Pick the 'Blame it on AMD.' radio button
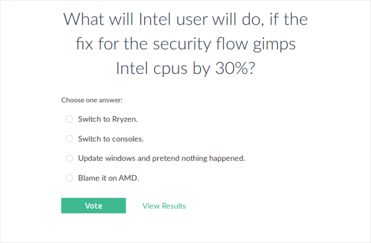This screenshot has height=243, width=371. click(69, 178)
